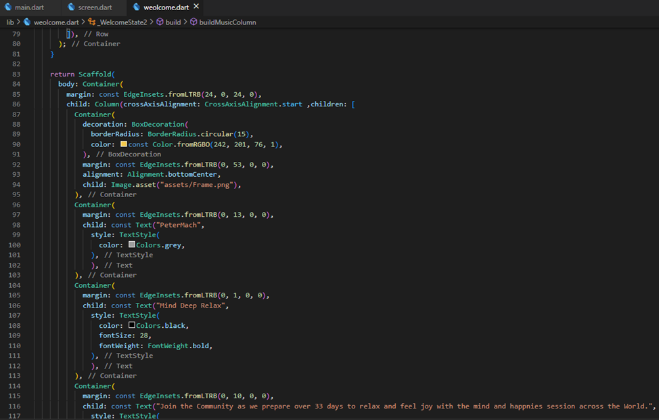Click the return keyword on line 83

(62, 74)
